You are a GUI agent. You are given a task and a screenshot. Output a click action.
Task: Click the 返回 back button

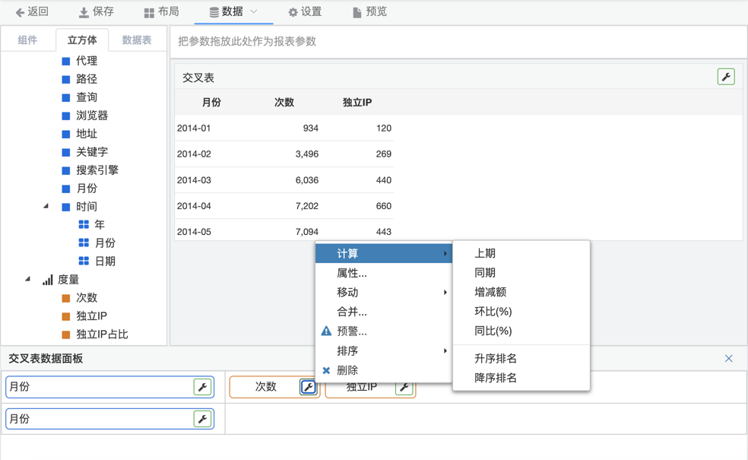(x=32, y=11)
